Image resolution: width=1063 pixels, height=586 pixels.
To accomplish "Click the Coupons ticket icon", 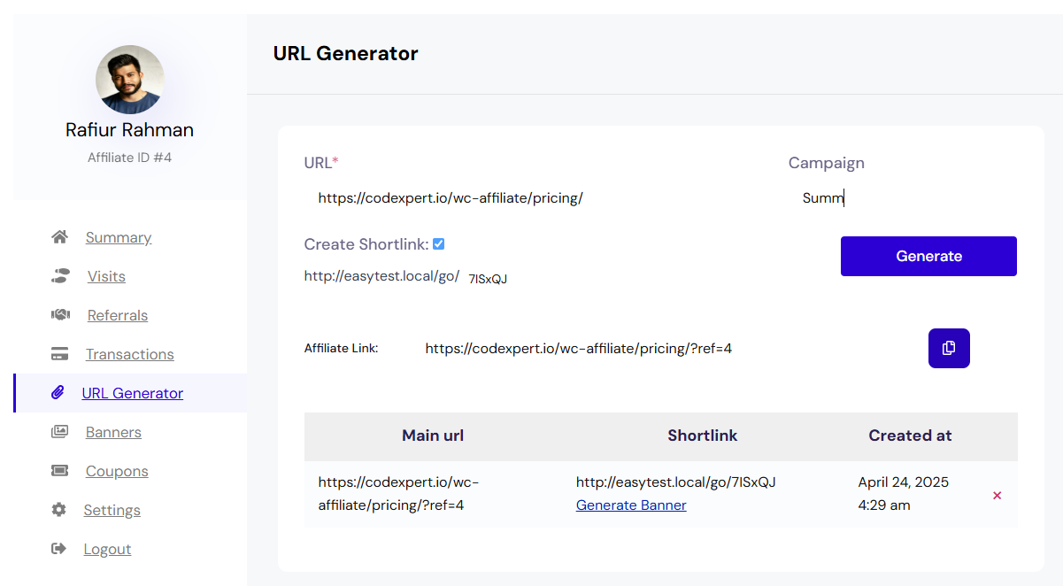I will pos(59,471).
